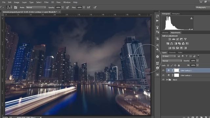Open brush Flow slider dropdown
210x118 pixels.
84,8
